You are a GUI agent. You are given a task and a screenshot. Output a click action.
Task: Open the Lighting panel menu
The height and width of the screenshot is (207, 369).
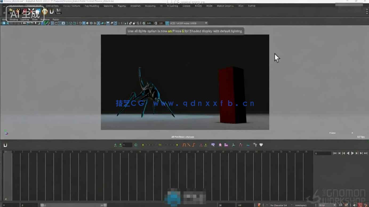(x=25, y=19)
